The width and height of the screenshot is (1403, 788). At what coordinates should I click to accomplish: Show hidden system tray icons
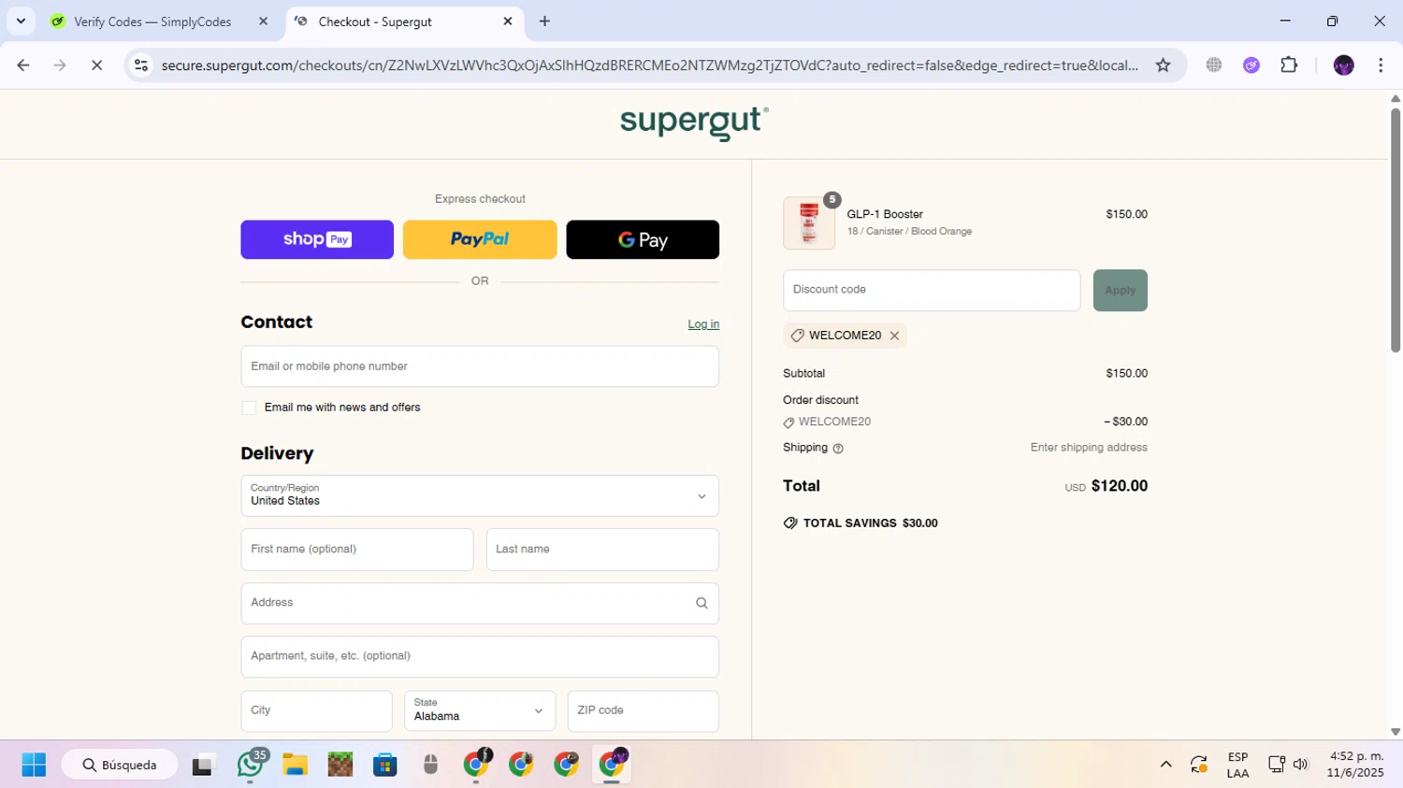click(1165, 765)
